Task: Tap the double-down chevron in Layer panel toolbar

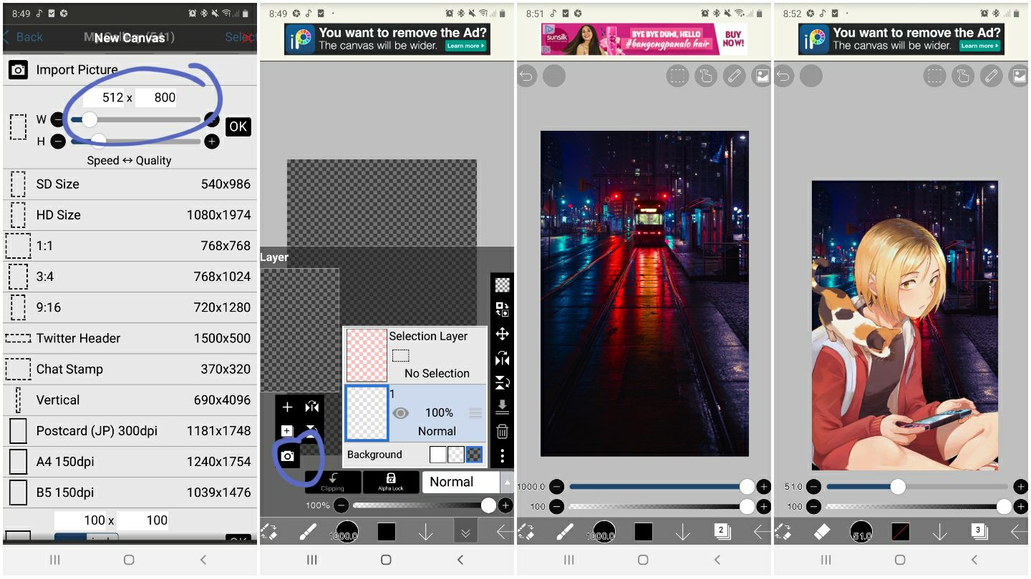Action: pos(465,532)
